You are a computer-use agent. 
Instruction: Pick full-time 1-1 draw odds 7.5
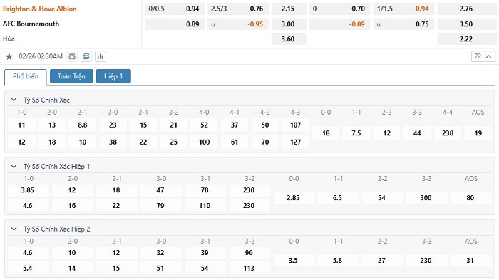(x=356, y=133)
